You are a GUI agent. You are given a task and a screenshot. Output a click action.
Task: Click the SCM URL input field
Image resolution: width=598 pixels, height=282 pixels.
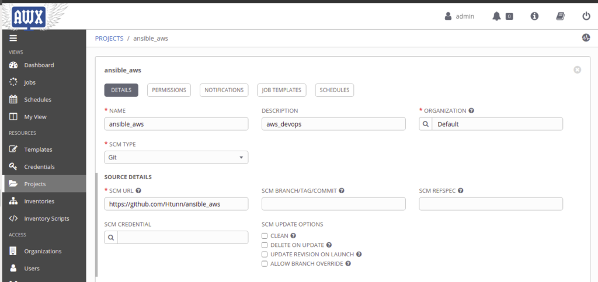click(176, 204)
